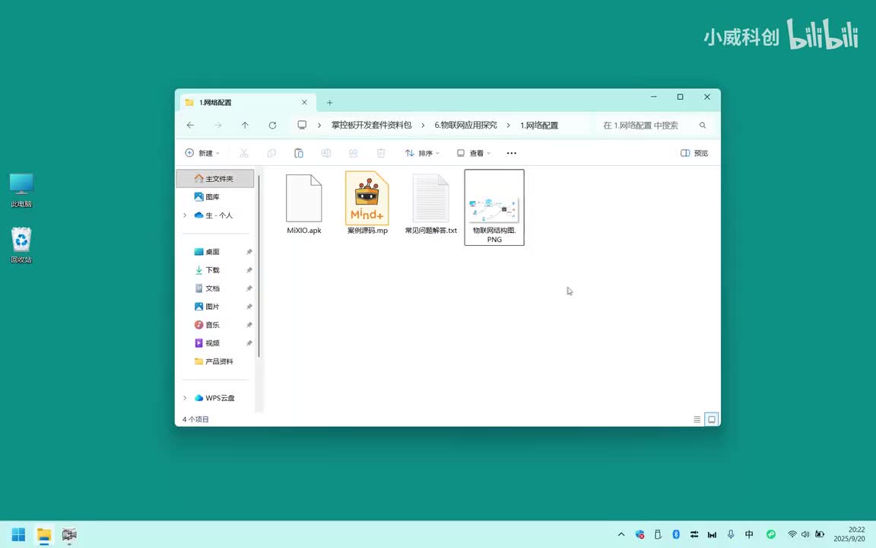Expand the WPS云盘 tree node
The height and width of the screenshot is (548, 876).
tap(185, 398)
